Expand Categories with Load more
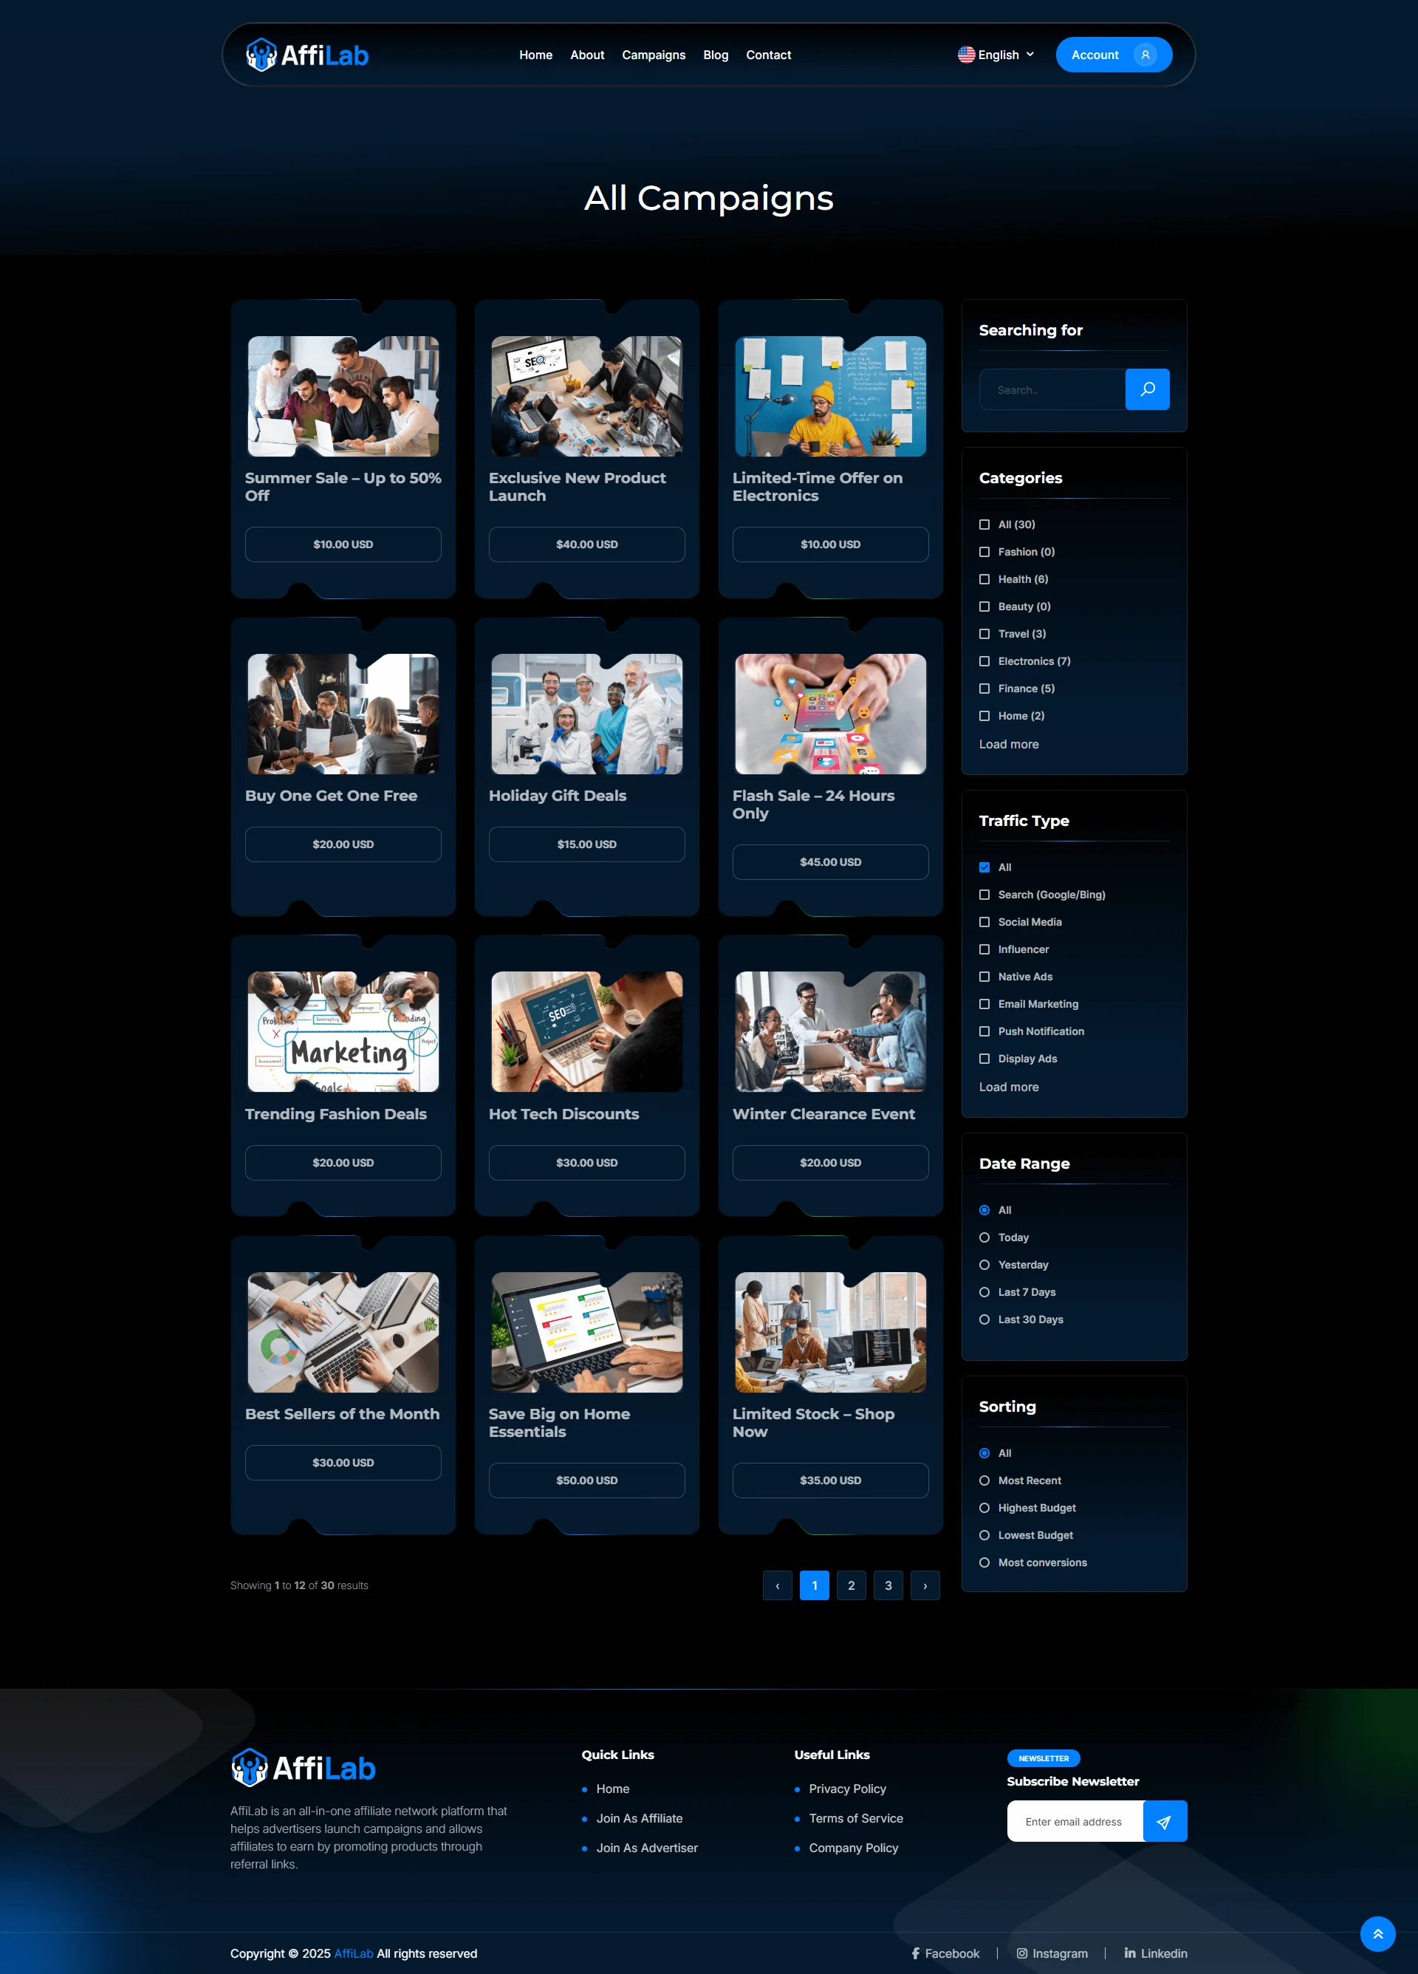 tap(1008, 744)
